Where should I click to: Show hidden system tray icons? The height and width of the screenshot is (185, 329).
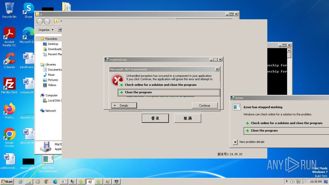click(x=287, y=182)
